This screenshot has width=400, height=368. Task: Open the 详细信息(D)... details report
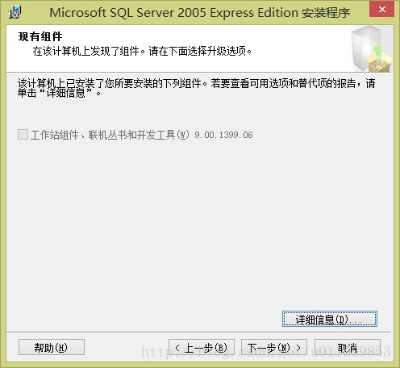click(x=330, y=319)
